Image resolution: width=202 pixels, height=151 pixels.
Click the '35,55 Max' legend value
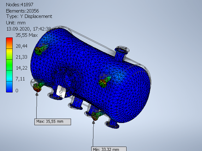pos(27,35)
